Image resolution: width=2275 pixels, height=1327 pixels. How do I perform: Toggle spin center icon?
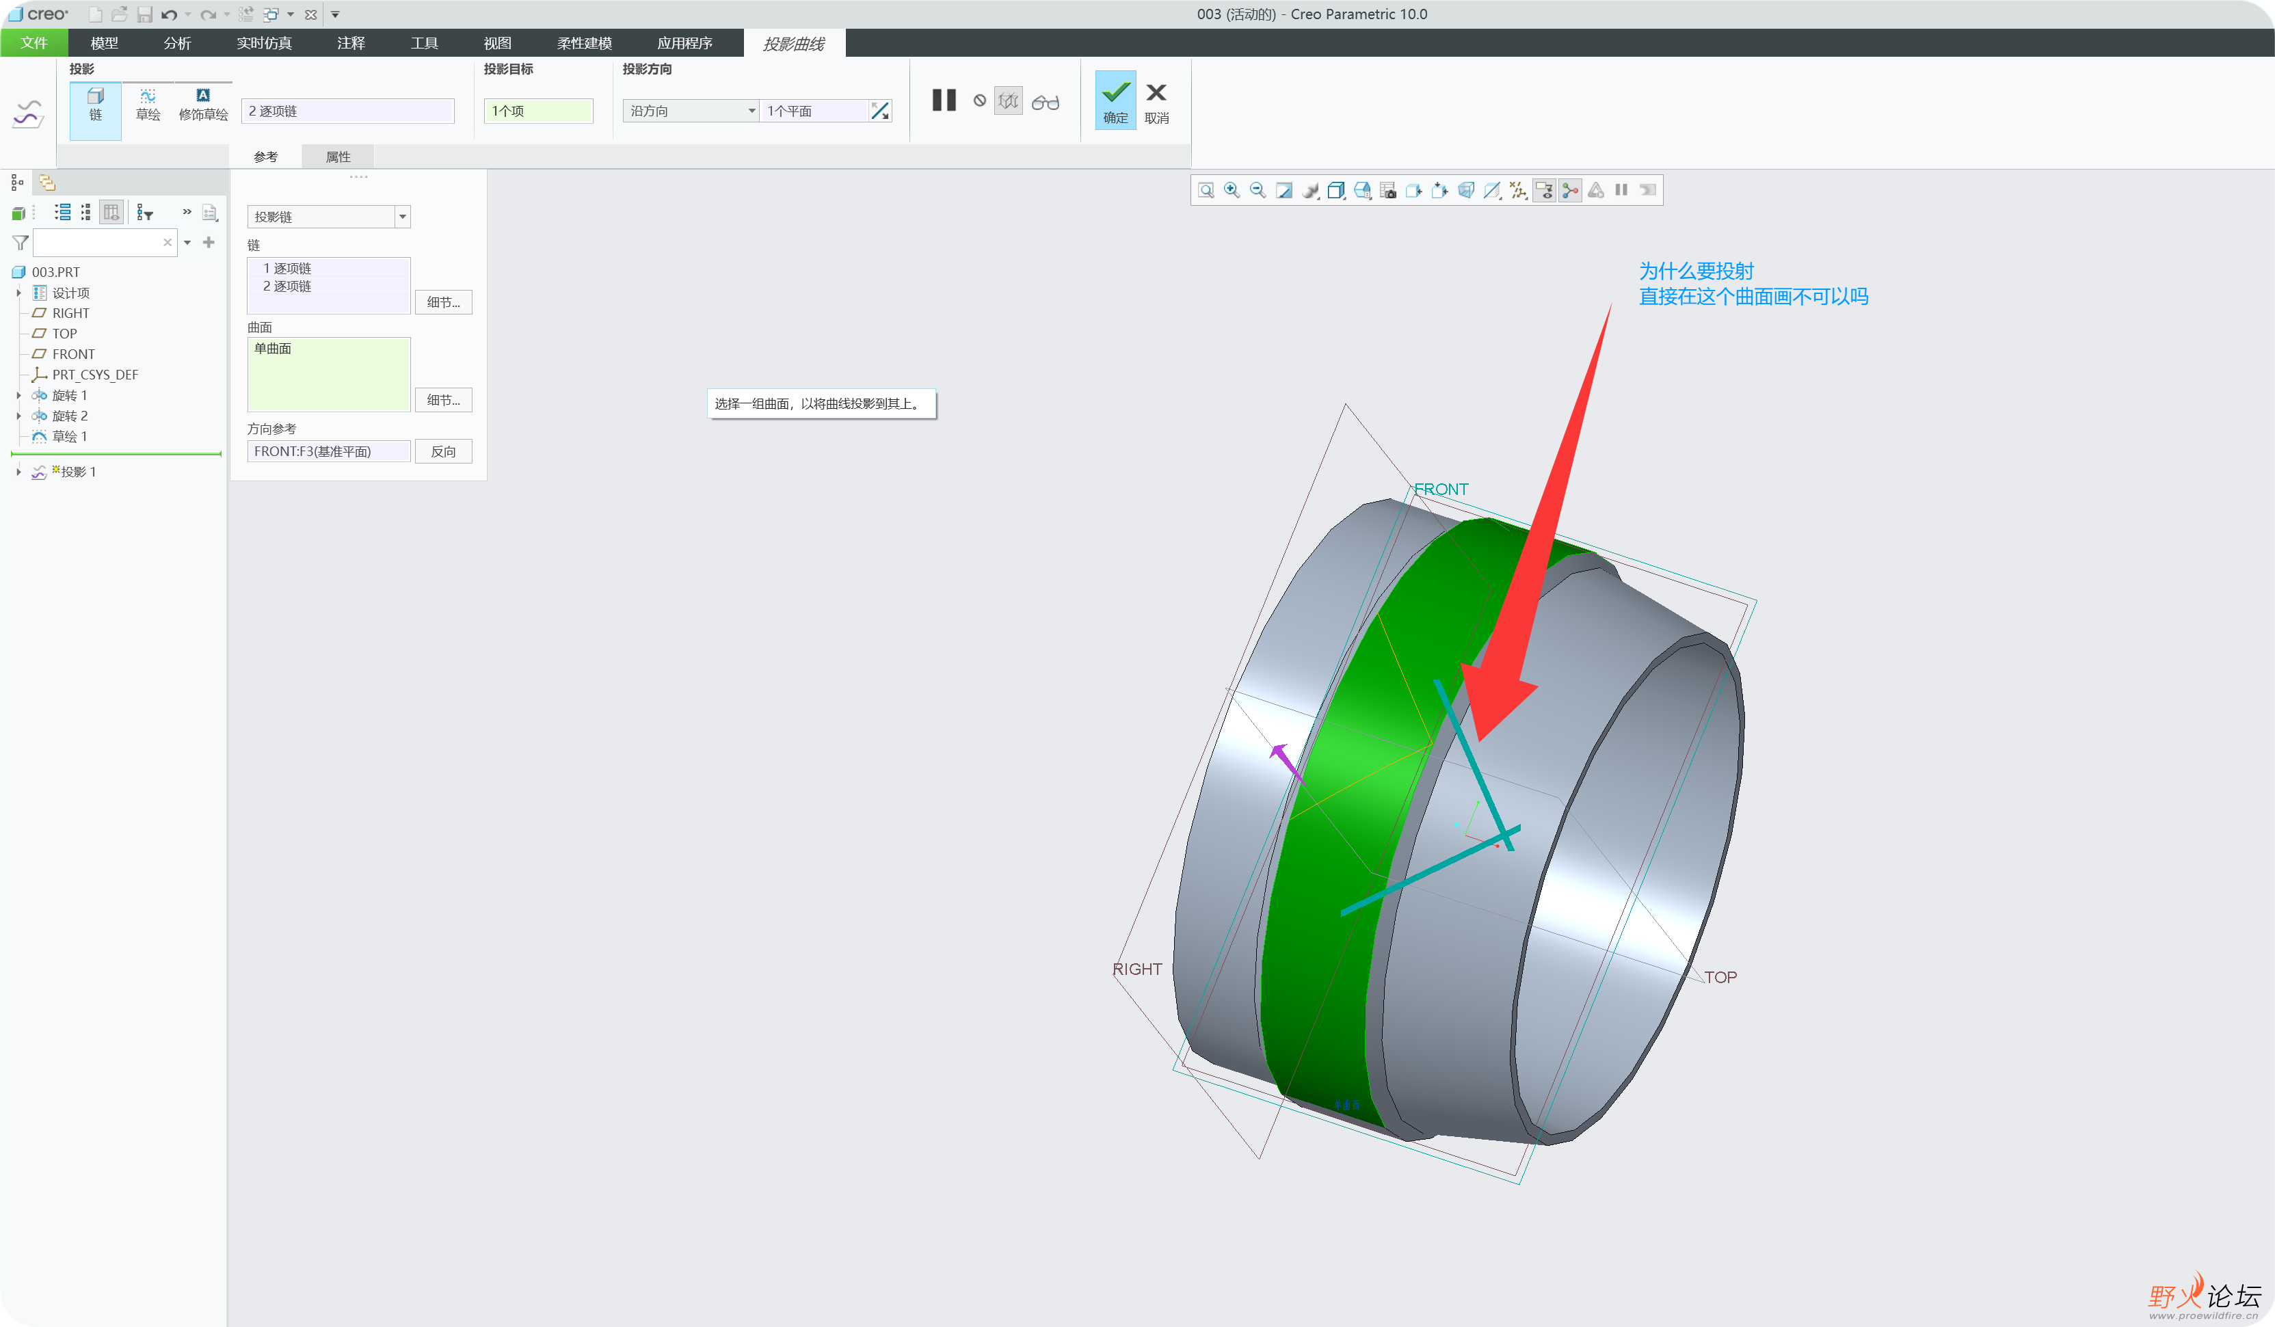(1571, 191)
